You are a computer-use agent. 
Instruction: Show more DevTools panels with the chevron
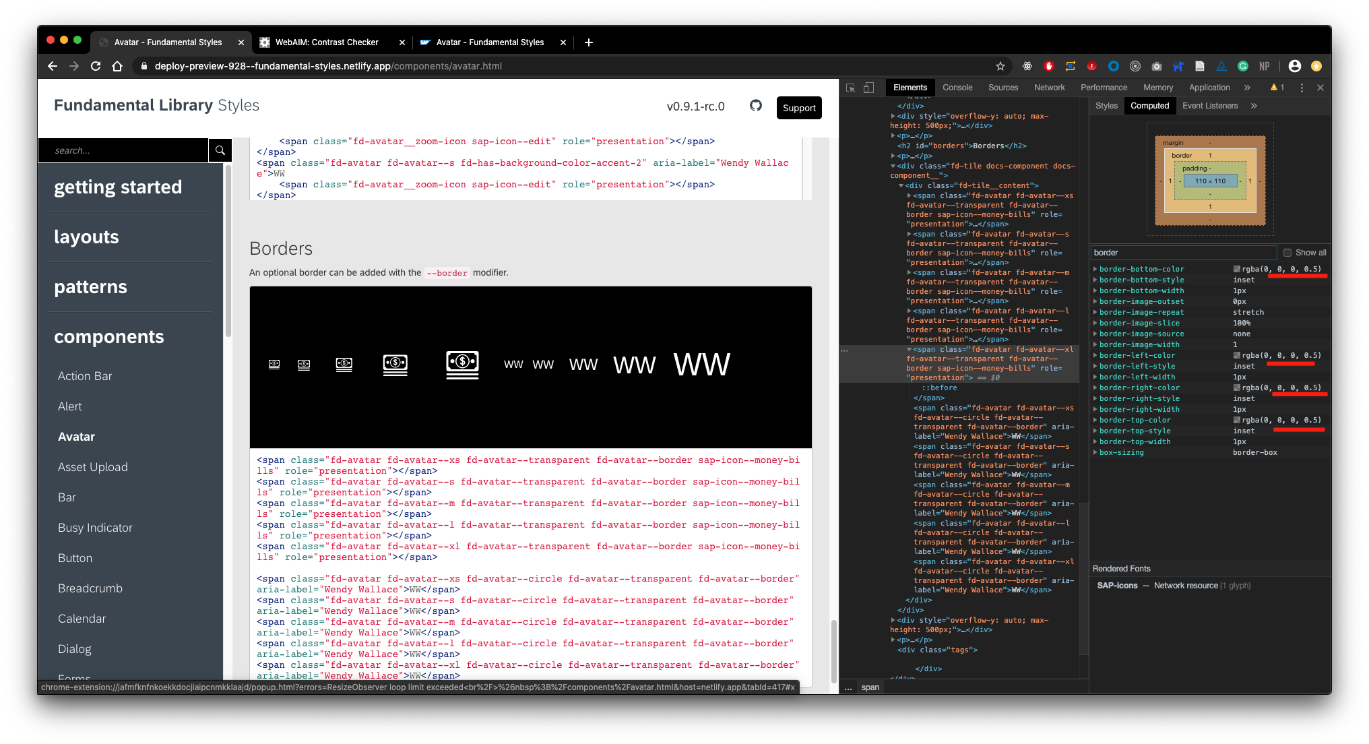1247,88
